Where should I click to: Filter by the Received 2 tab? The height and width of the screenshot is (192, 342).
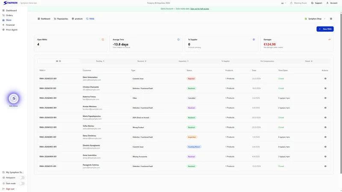coord(142,61)
